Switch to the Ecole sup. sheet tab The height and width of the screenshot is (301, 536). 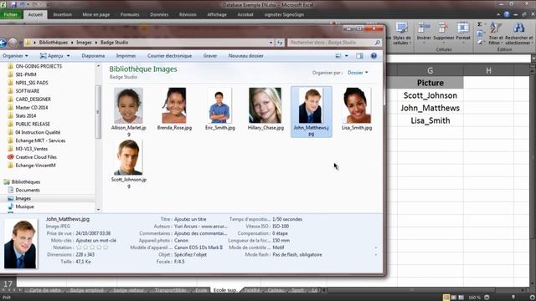pos(225,290)
